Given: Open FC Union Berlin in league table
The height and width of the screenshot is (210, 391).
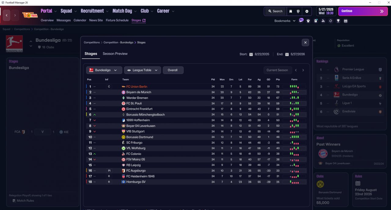Looking at the screenshot, I should 137,87.
